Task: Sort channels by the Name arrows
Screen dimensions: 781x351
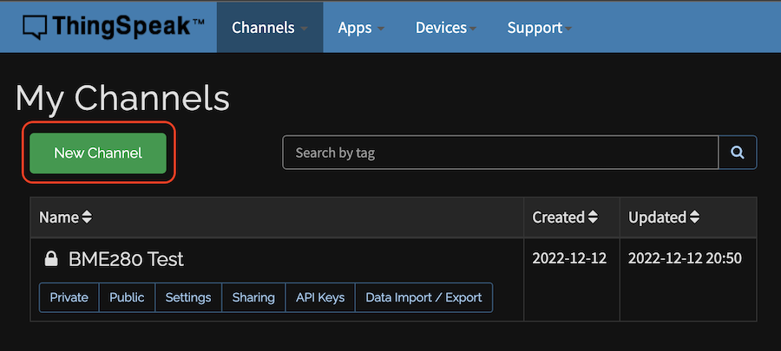Action: tap(87, 218)
